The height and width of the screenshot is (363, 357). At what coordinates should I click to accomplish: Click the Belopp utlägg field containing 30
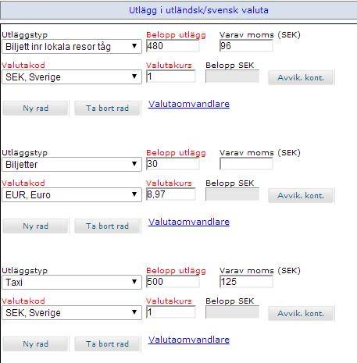[173, 164]
